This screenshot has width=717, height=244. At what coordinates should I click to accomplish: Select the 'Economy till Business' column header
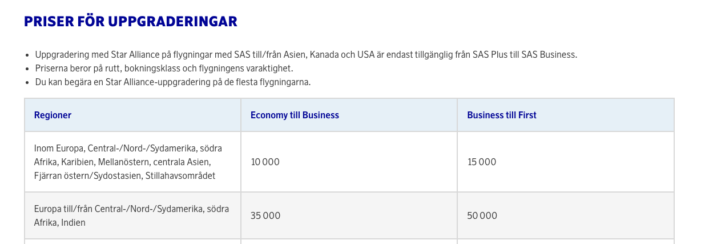click(295, 115)
